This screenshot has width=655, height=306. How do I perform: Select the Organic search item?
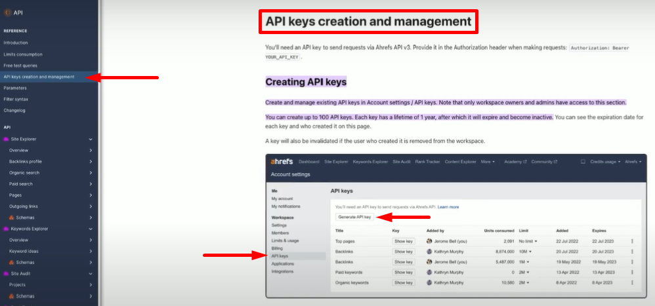click(24, 173)
